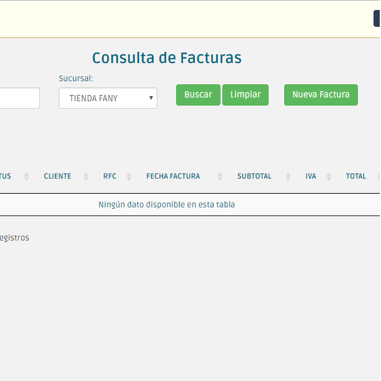Select the RFC column header label
This screenshot has width=381, height=381.
(110, 176)
